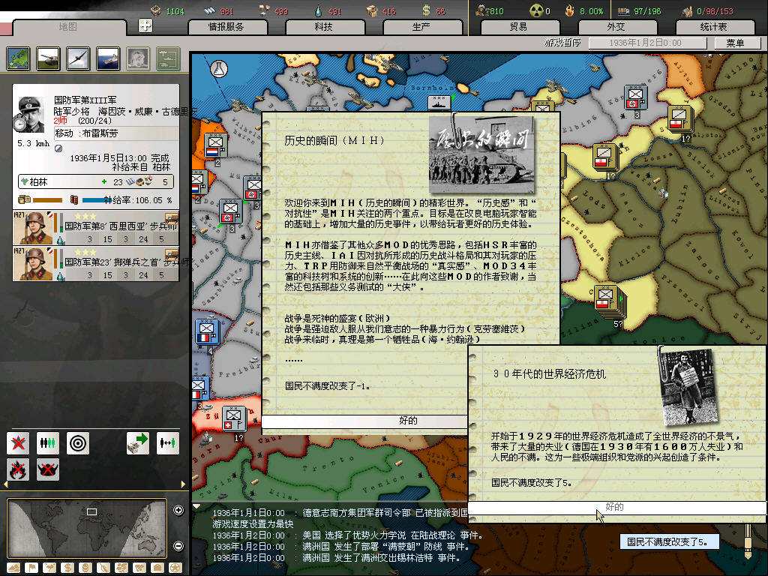Show land units via the tank icon
768x576 pixels.
tap(49, 58)
